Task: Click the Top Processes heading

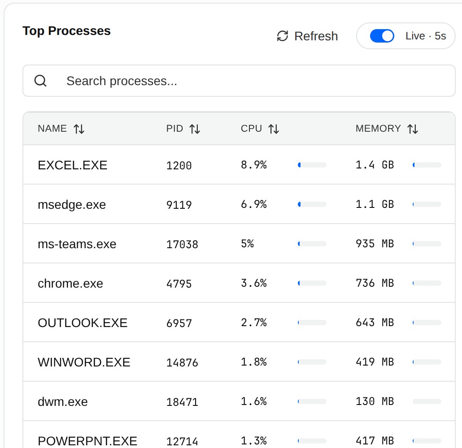Action: (x=66, y=31)
